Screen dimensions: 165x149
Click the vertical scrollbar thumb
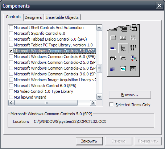pyautogui.click(x=99, y=69)
